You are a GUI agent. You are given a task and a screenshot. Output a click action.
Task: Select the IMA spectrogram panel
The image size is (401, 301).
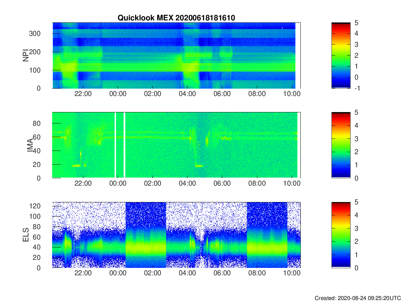click(176, 145)
